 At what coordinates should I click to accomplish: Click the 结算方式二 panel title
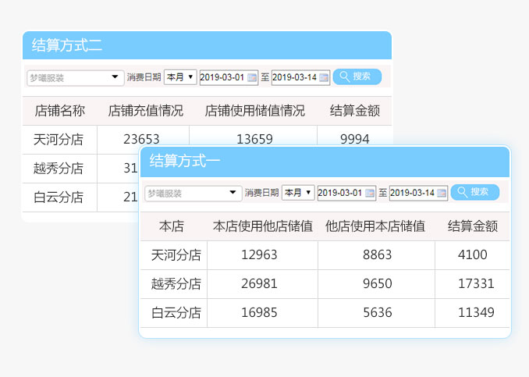pyautogui.click(x=67, y=45)
